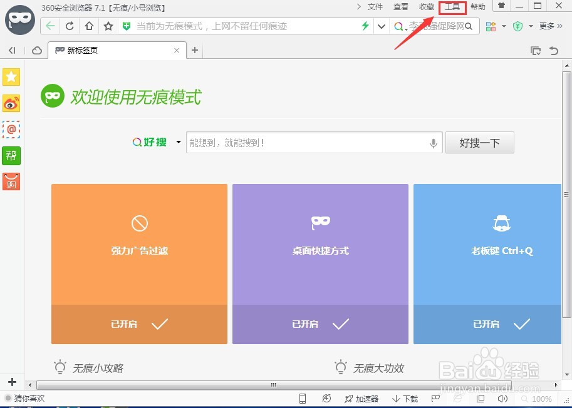572x408 pixels.
Task: Open favorites star in the sidebar
Action: [x=11, y=77]
